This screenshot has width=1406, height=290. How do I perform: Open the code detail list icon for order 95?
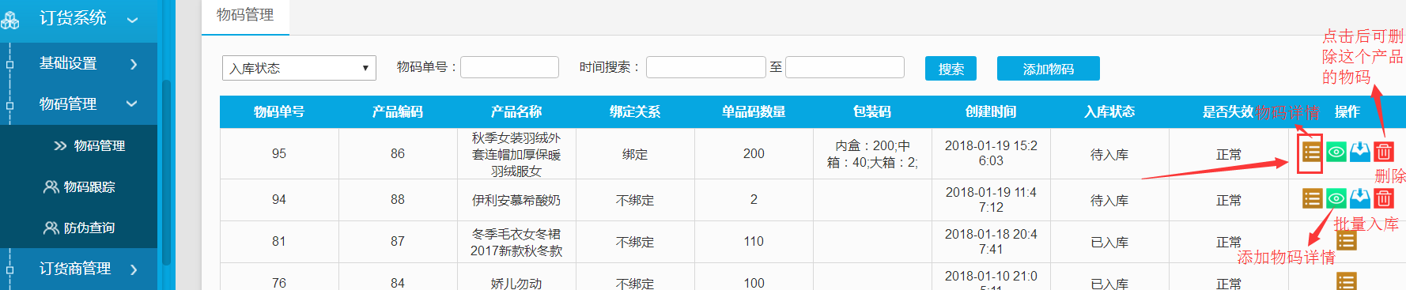click(x=1311, y=152)
